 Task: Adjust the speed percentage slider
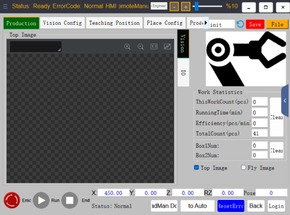click(x=197, y=6)
